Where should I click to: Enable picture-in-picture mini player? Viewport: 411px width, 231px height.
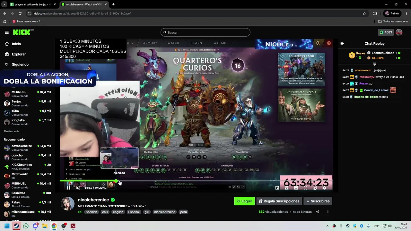pyautogui.click(x=277, y=188)
